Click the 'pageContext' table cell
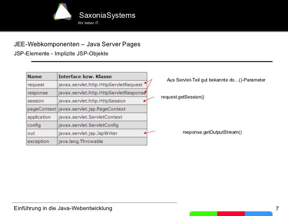Viewport: 288px width, 216px height. [x=42, y=109]
